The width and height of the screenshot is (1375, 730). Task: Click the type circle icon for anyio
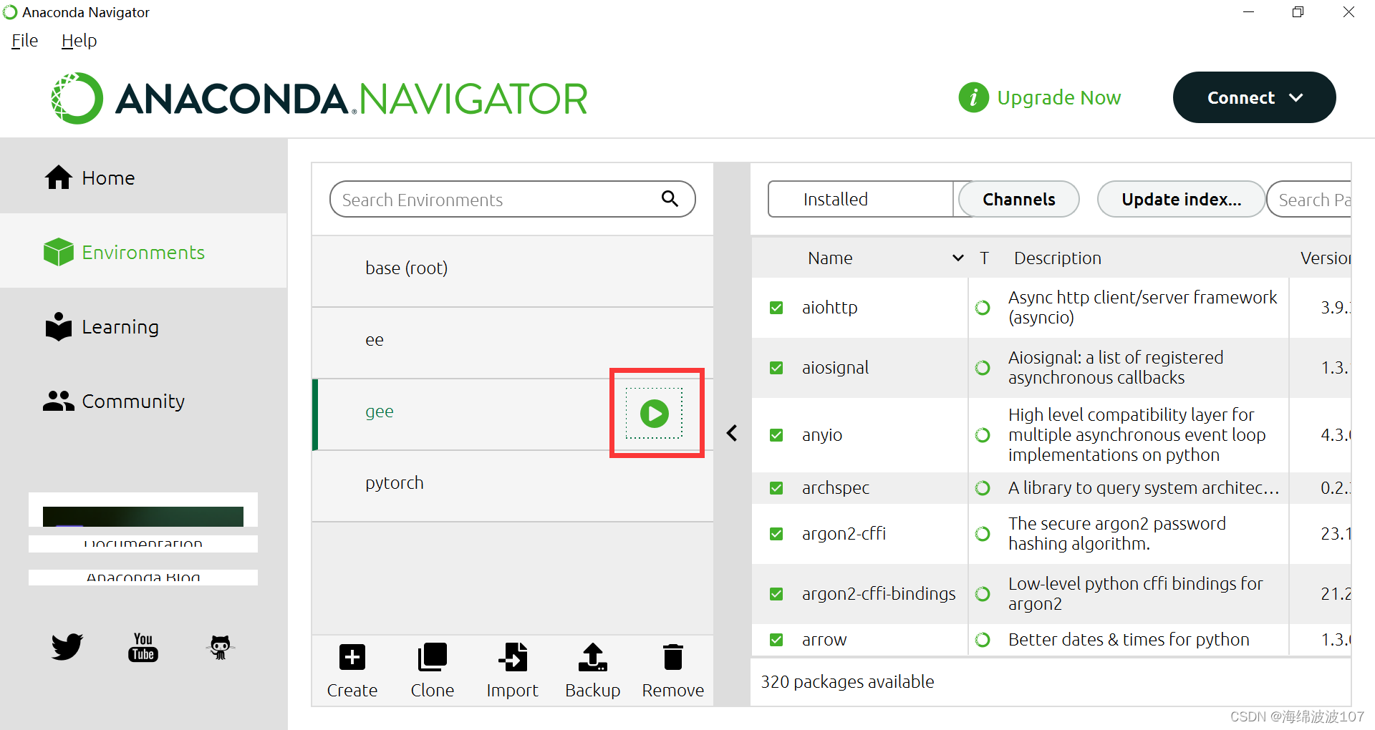tap(983, 435)
